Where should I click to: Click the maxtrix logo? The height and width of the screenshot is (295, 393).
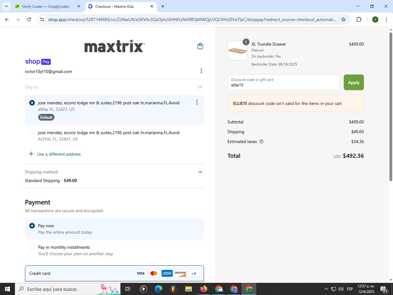[114, 46]
